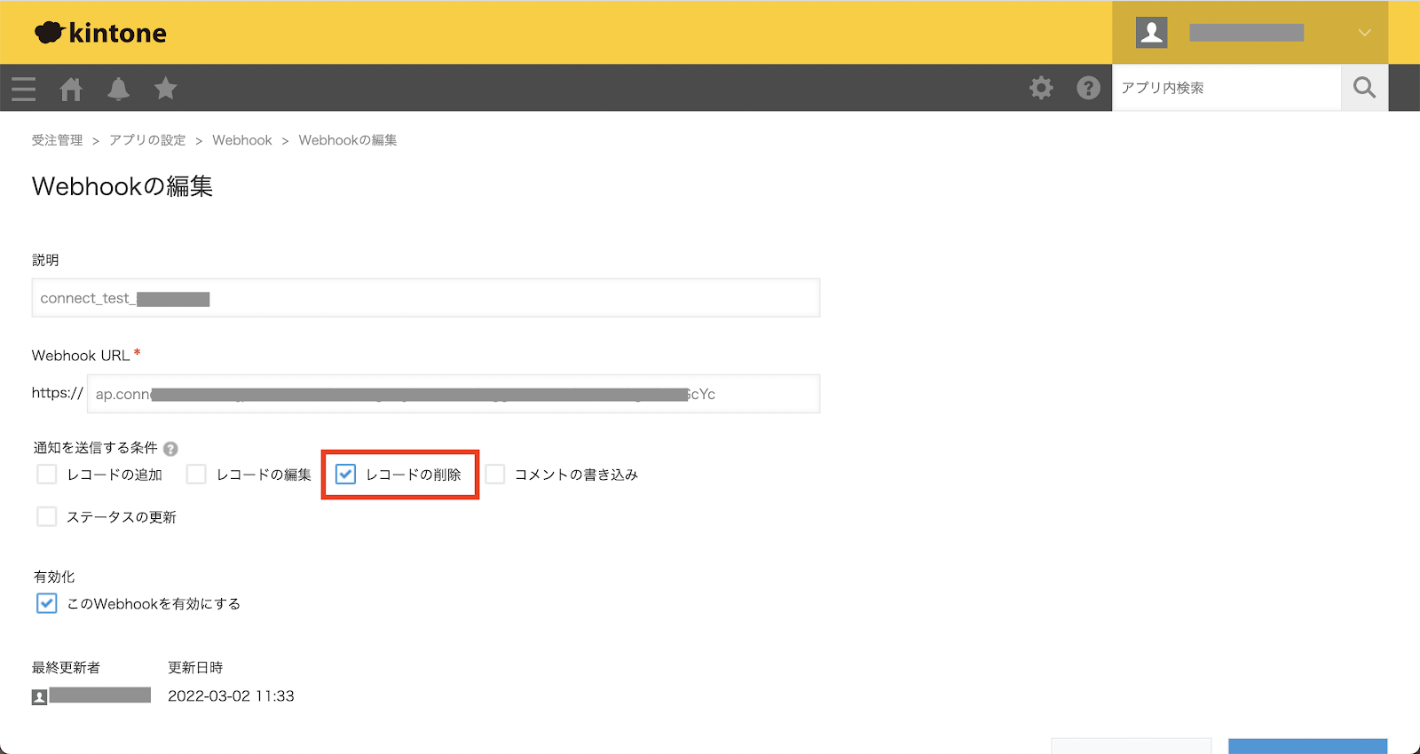
Task: Expand the user account dropdown
Action: (x=1364, y=33)
